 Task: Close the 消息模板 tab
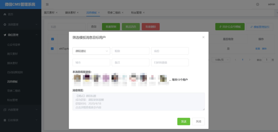[x=99, y=13]
